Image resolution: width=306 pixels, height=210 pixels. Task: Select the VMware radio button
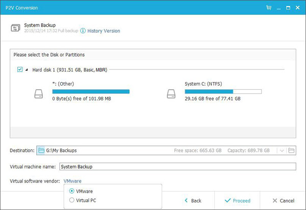tap(71, 191)
